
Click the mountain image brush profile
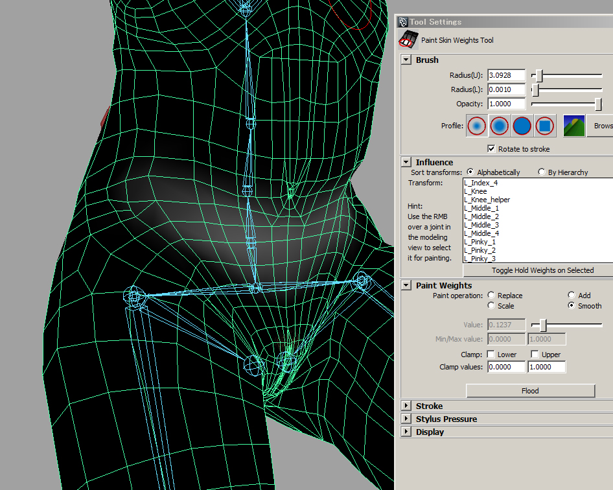pyautogui.click(x=574, y=126)
